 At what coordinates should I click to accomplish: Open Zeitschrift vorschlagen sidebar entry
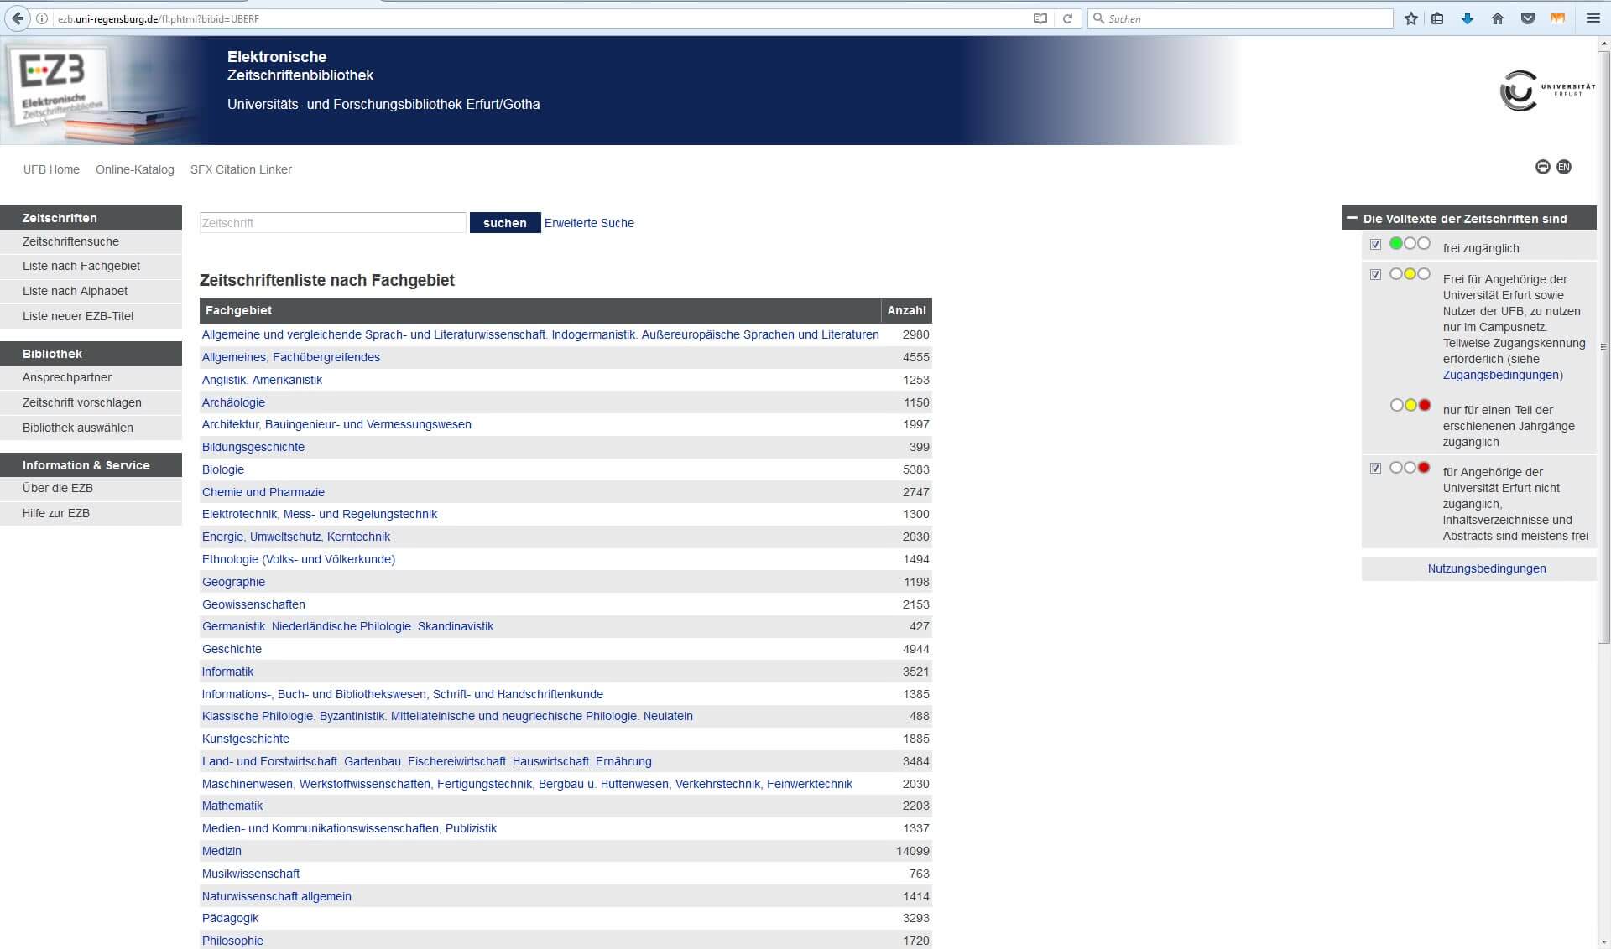click(91, 402)
